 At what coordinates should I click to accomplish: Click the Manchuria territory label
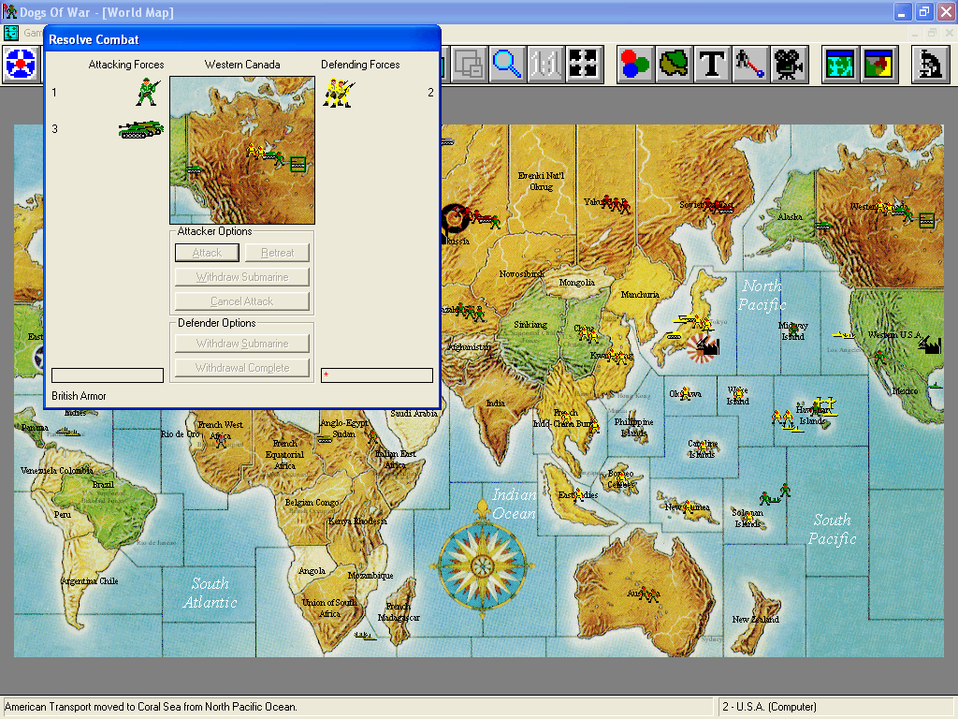[x=640, y=295]
